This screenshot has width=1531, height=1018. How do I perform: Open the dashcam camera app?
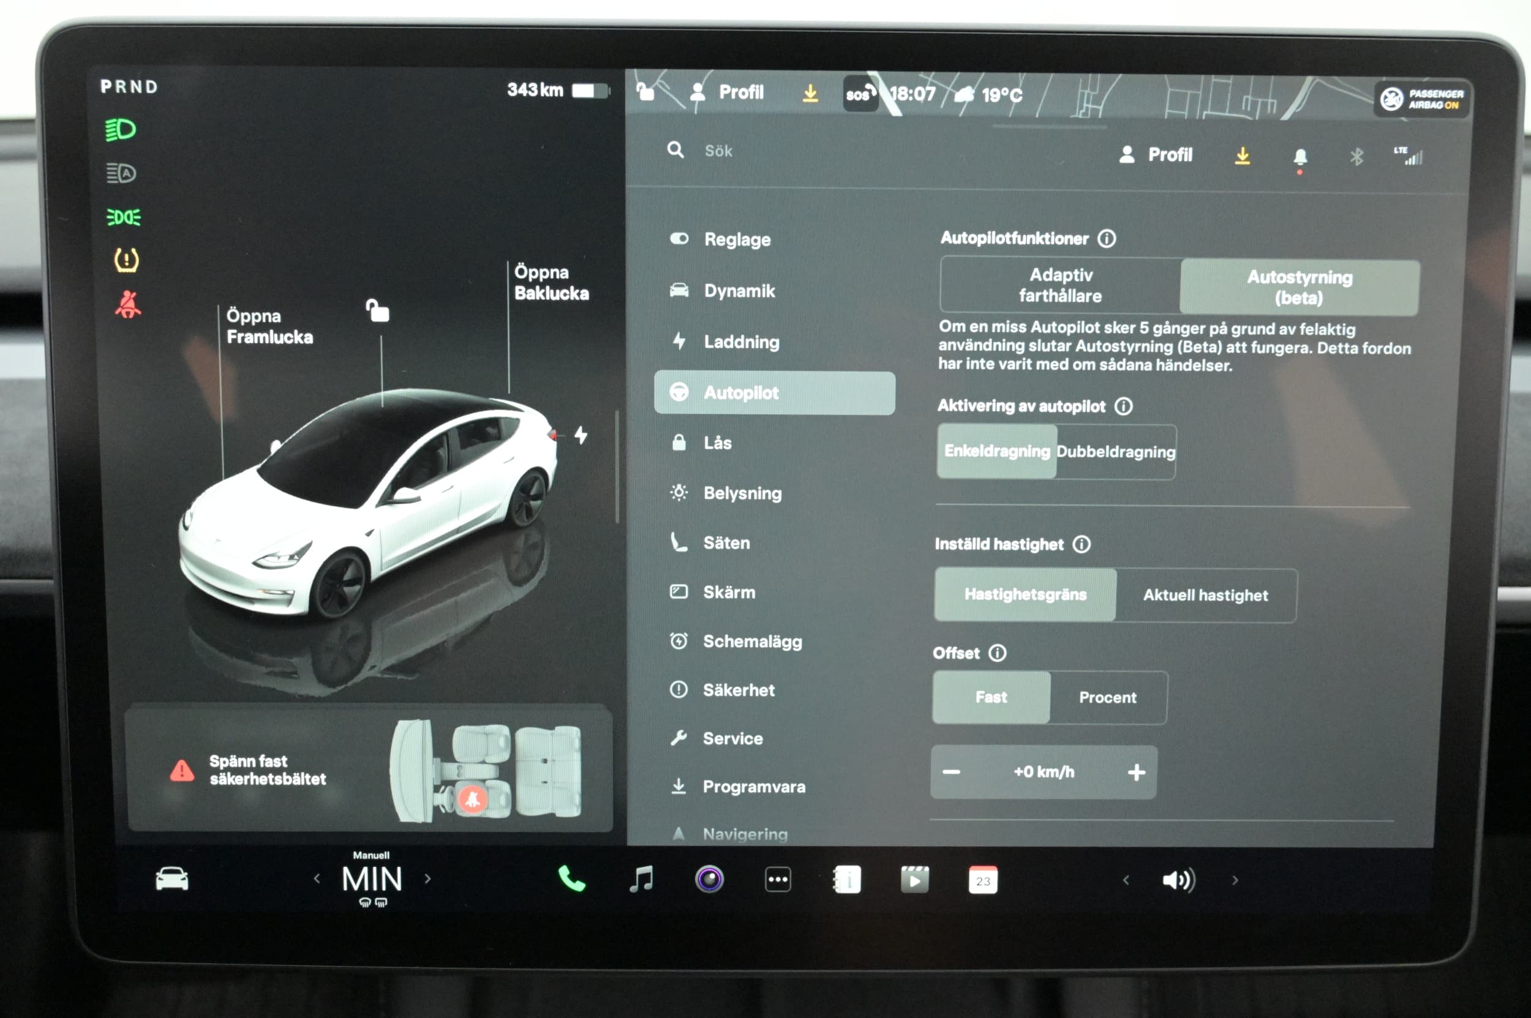tap(709, 880)
